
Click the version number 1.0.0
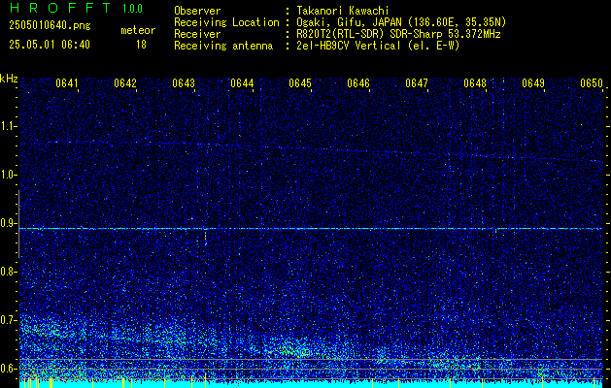click(x=132, y=9)
